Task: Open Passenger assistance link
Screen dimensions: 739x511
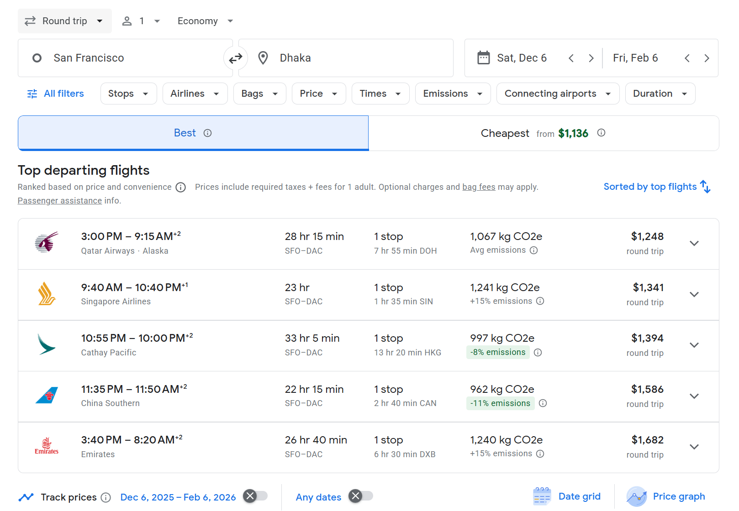Action: [60, 201]
